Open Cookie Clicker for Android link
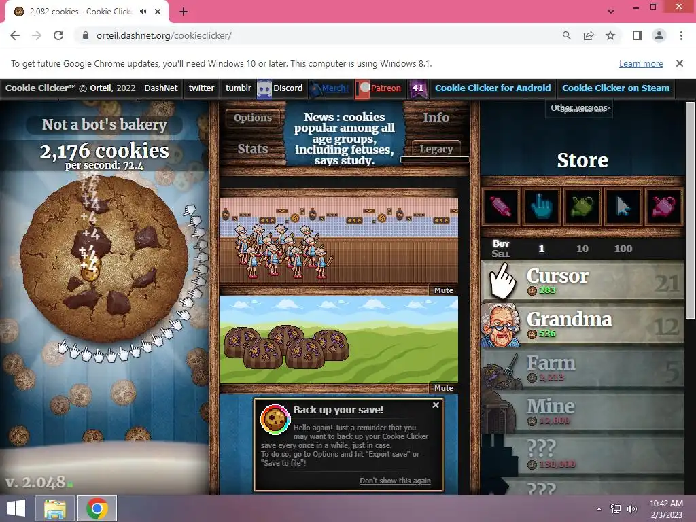Image resolution: width=696 pixels, height=522 pixels. click(493, 88)
